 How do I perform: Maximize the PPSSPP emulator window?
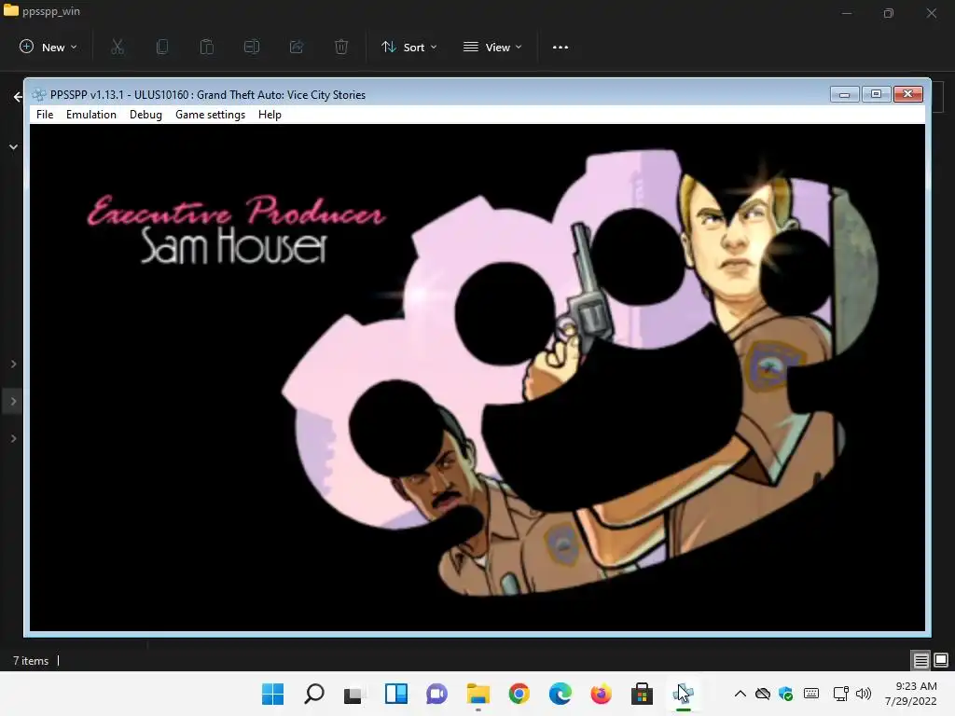(876, 94)
